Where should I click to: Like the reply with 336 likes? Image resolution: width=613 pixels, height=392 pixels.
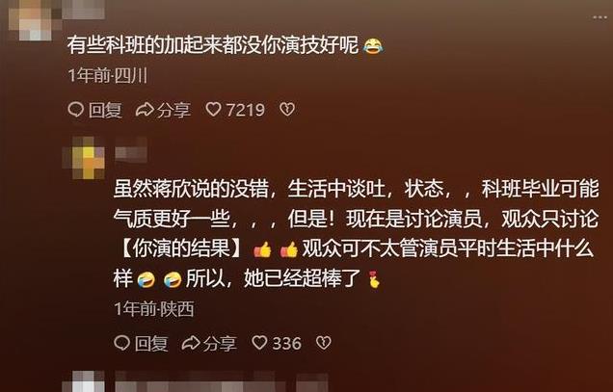259,343
